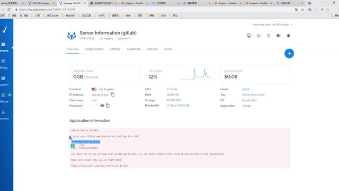Click the Application Information heading

(90, 120)
